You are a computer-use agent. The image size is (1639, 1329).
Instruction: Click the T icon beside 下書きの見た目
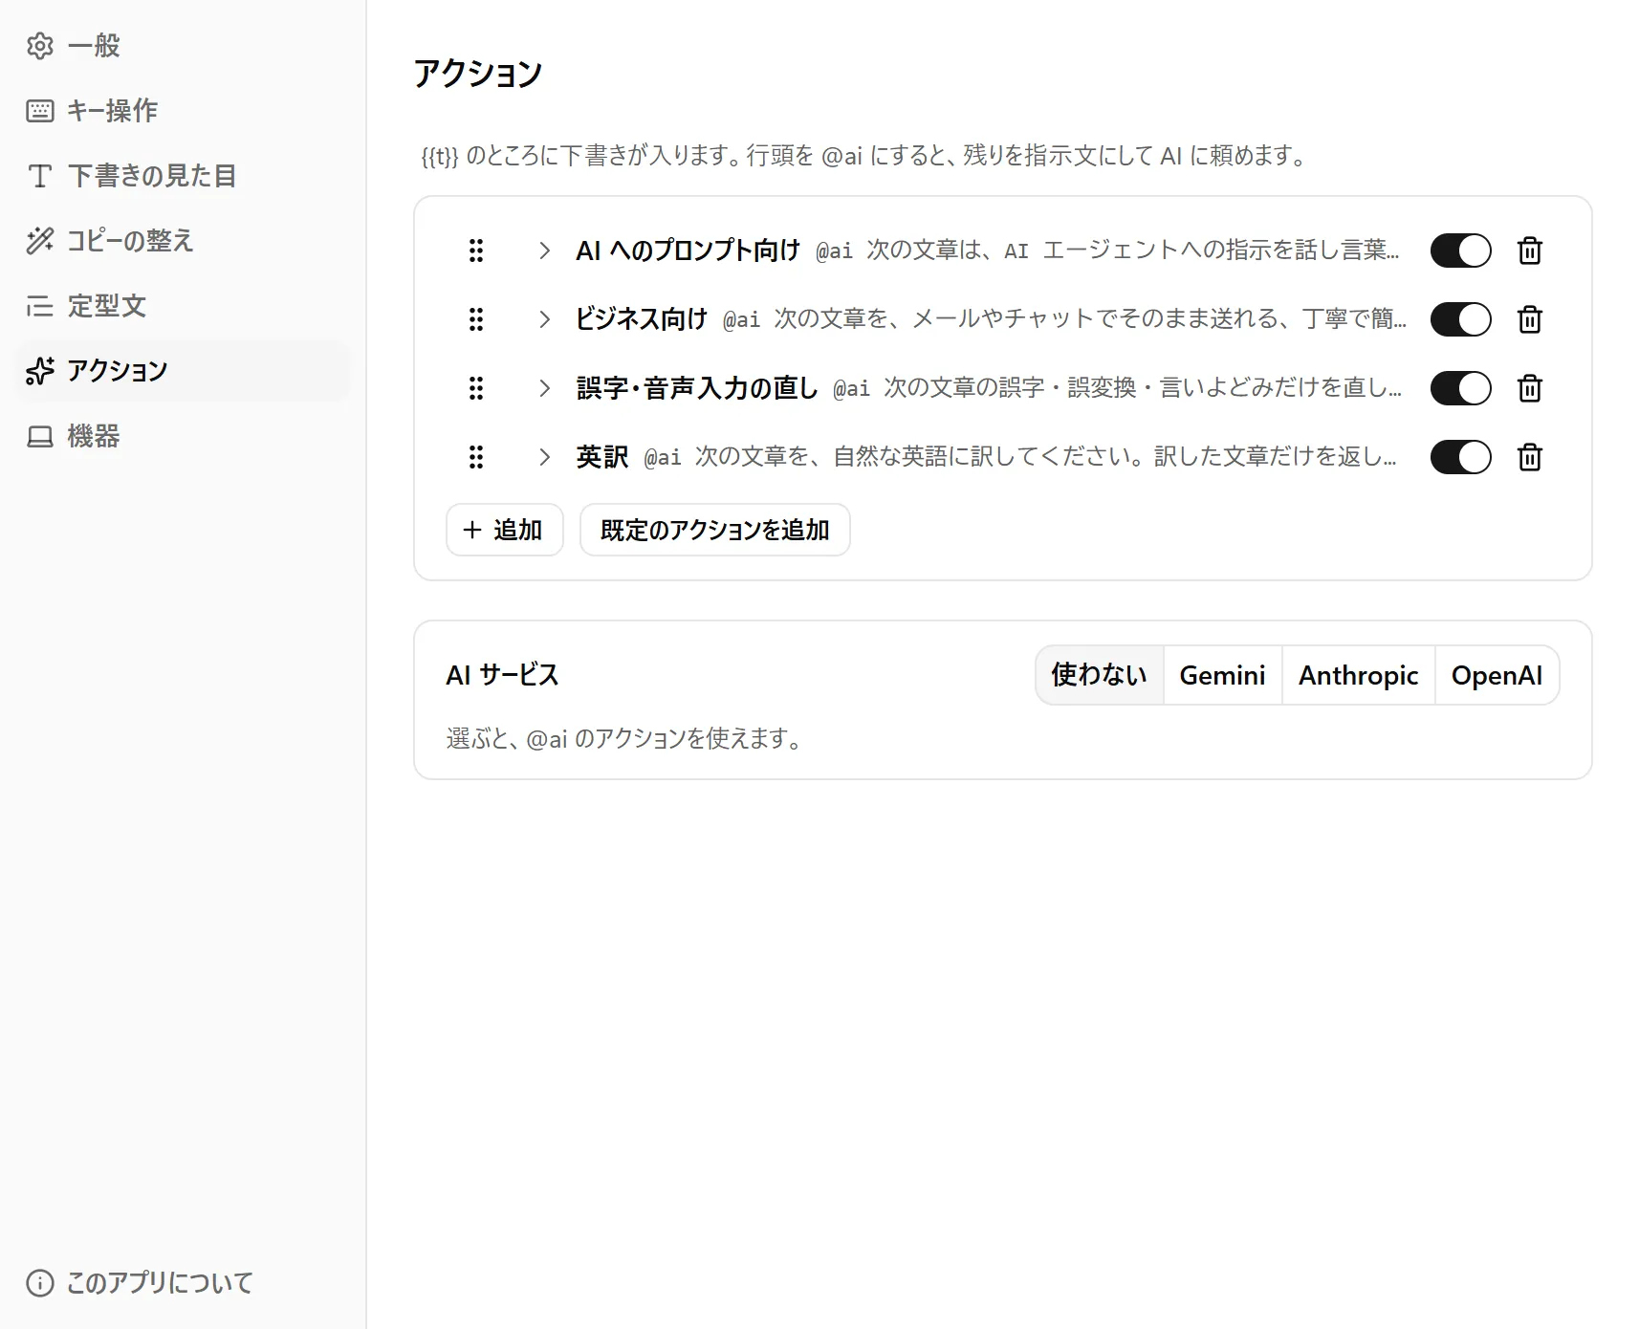tap(40, 176)
